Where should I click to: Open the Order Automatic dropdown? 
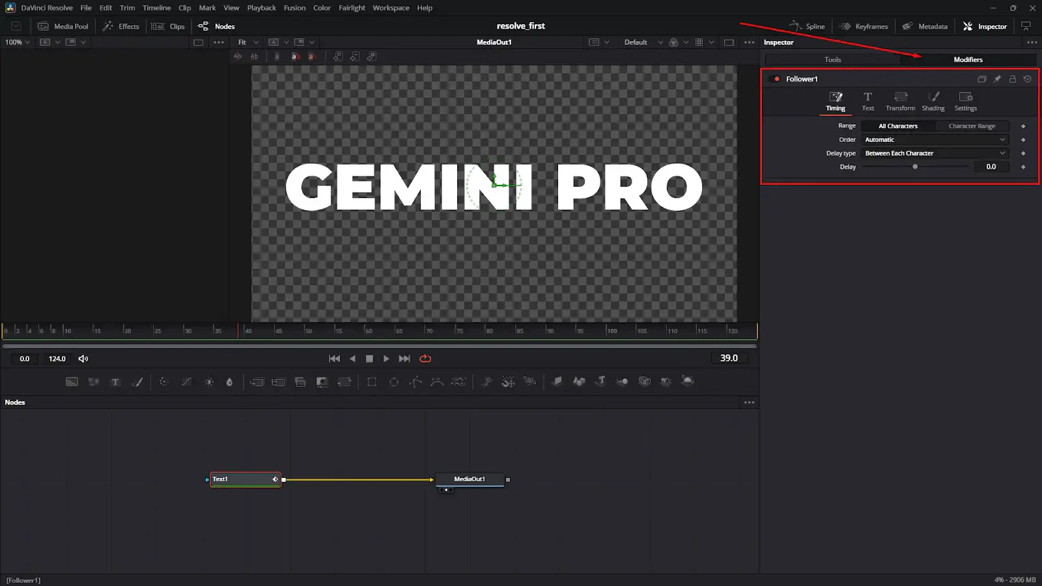click(x=935, y=140)
